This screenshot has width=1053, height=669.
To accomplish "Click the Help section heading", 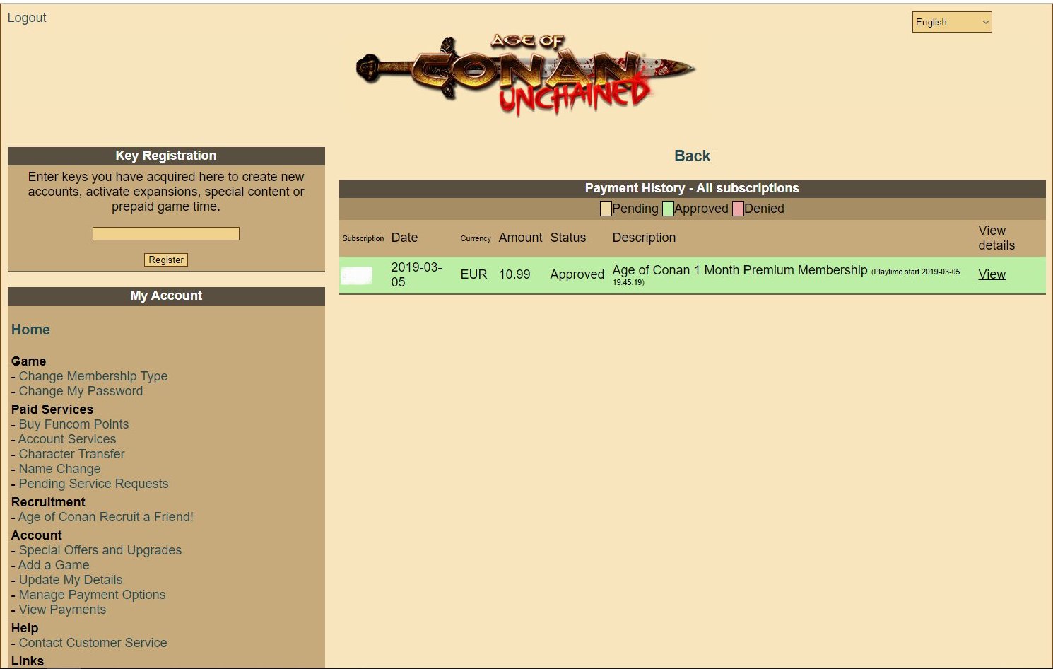I will [25, 628].
